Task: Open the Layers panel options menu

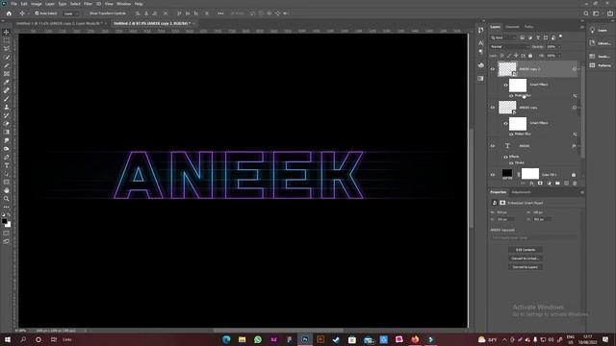Action: point(581,27)
